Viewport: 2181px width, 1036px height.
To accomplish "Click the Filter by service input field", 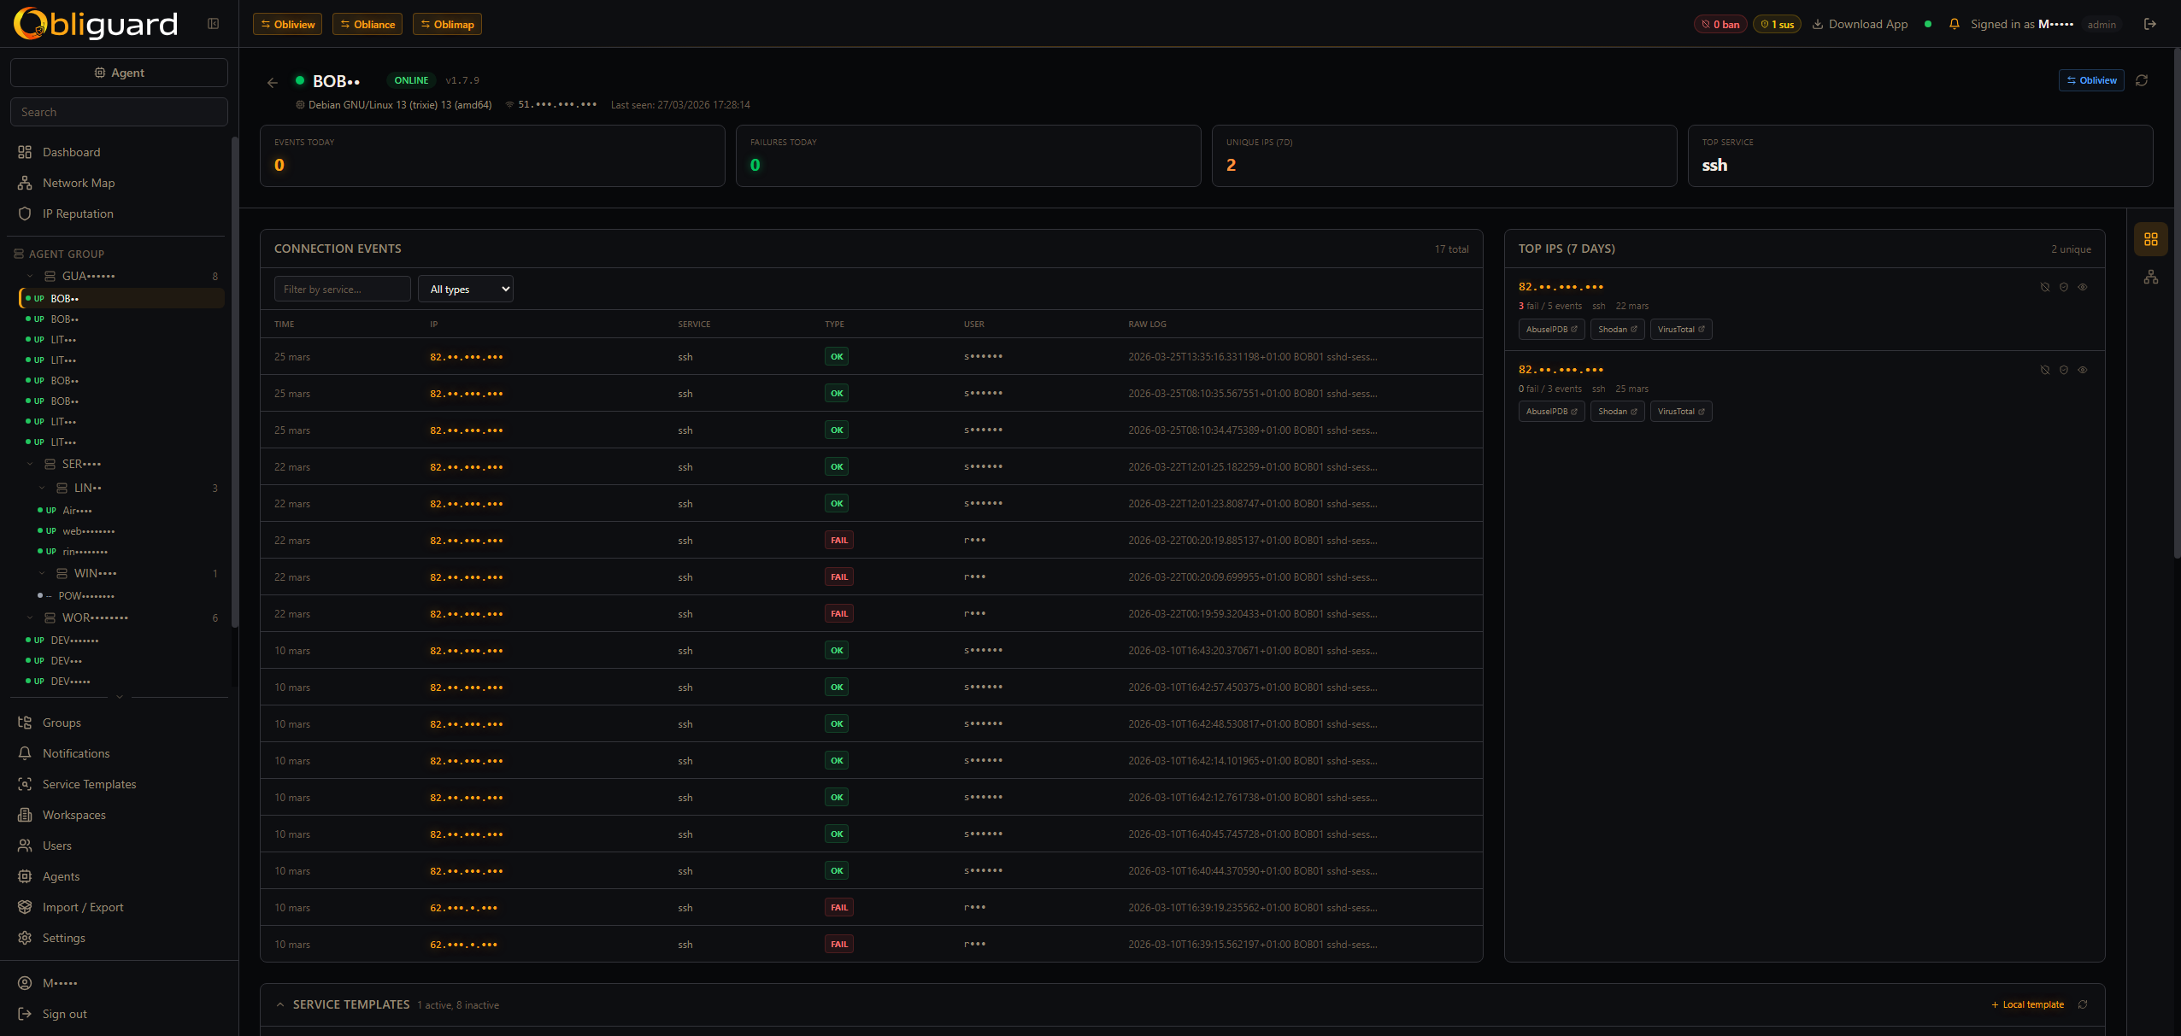I will [x=342, y=289].
